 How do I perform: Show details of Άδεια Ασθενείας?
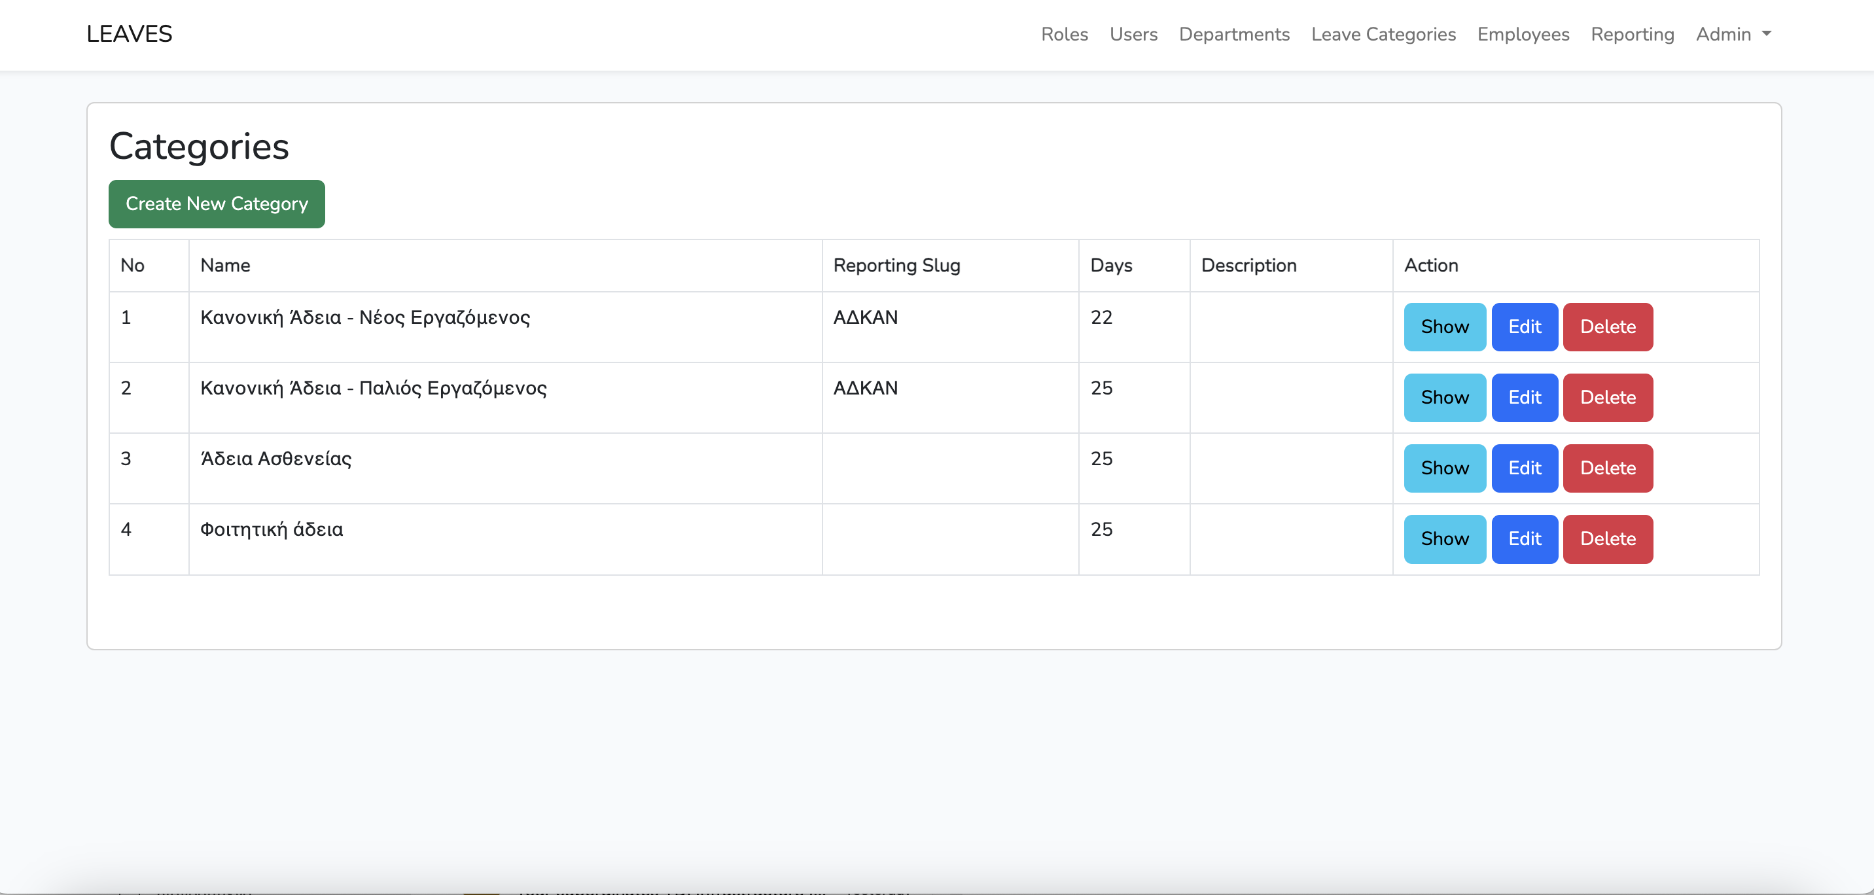coord(1444,468)
